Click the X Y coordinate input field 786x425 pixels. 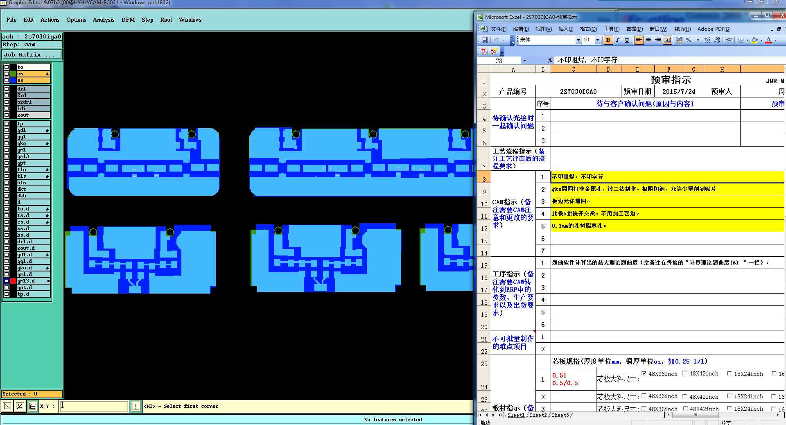(x=94, y=406)
